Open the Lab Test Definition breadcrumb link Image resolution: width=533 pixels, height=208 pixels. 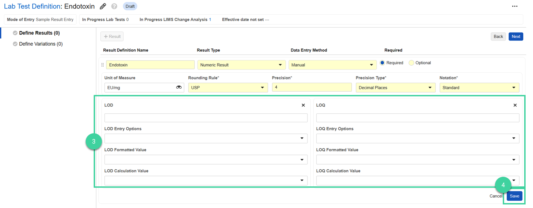click(32, 6)
